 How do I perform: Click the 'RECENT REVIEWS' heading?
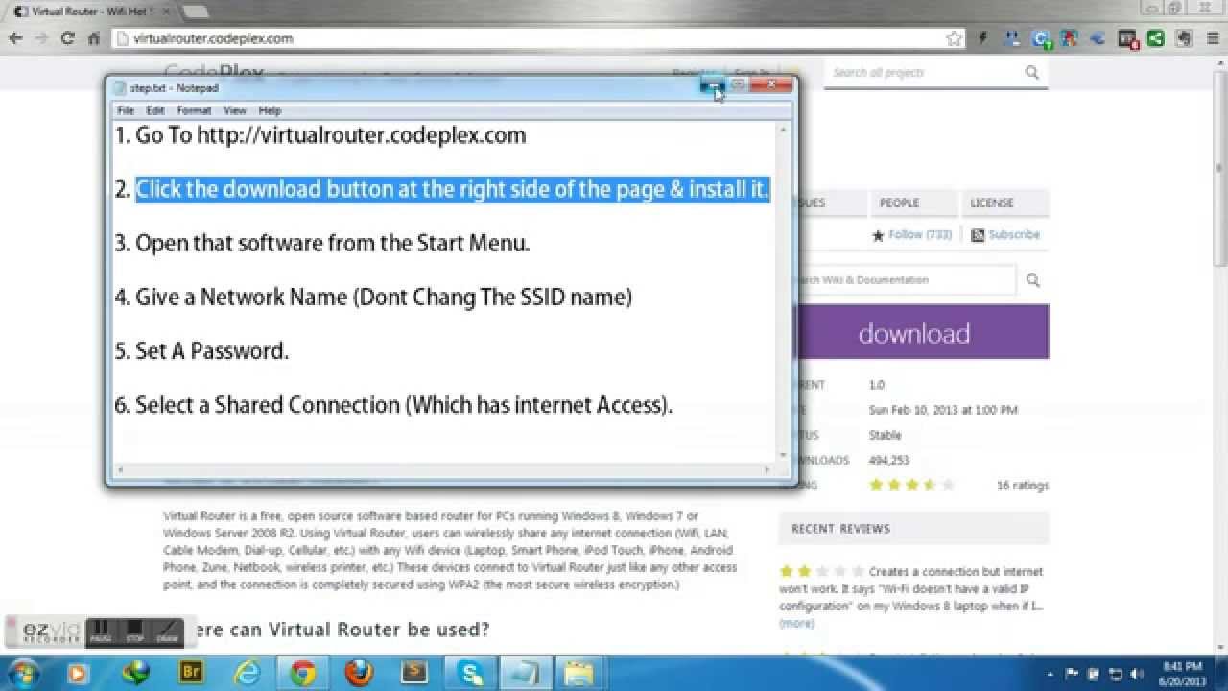tap(840, 529)
